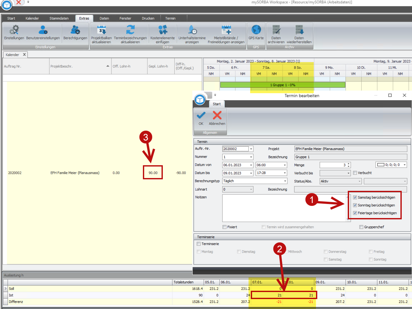Click the Berechtigungen permissions icon
Viewport: 412px width, 309px height.
75,30
